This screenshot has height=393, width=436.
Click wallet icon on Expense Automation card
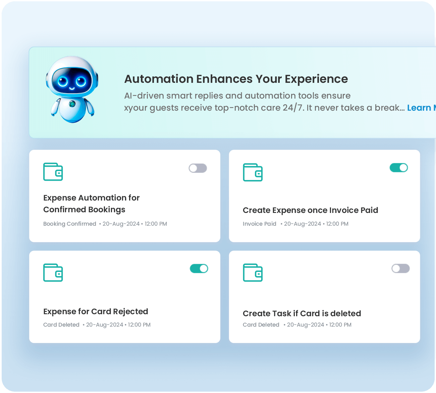pos(53,172)
